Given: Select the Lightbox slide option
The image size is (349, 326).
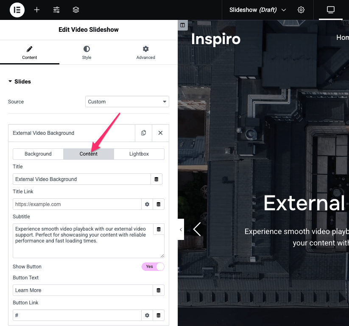Looking at the screenshot, I should pyautogui.click(x=139, y=154).
